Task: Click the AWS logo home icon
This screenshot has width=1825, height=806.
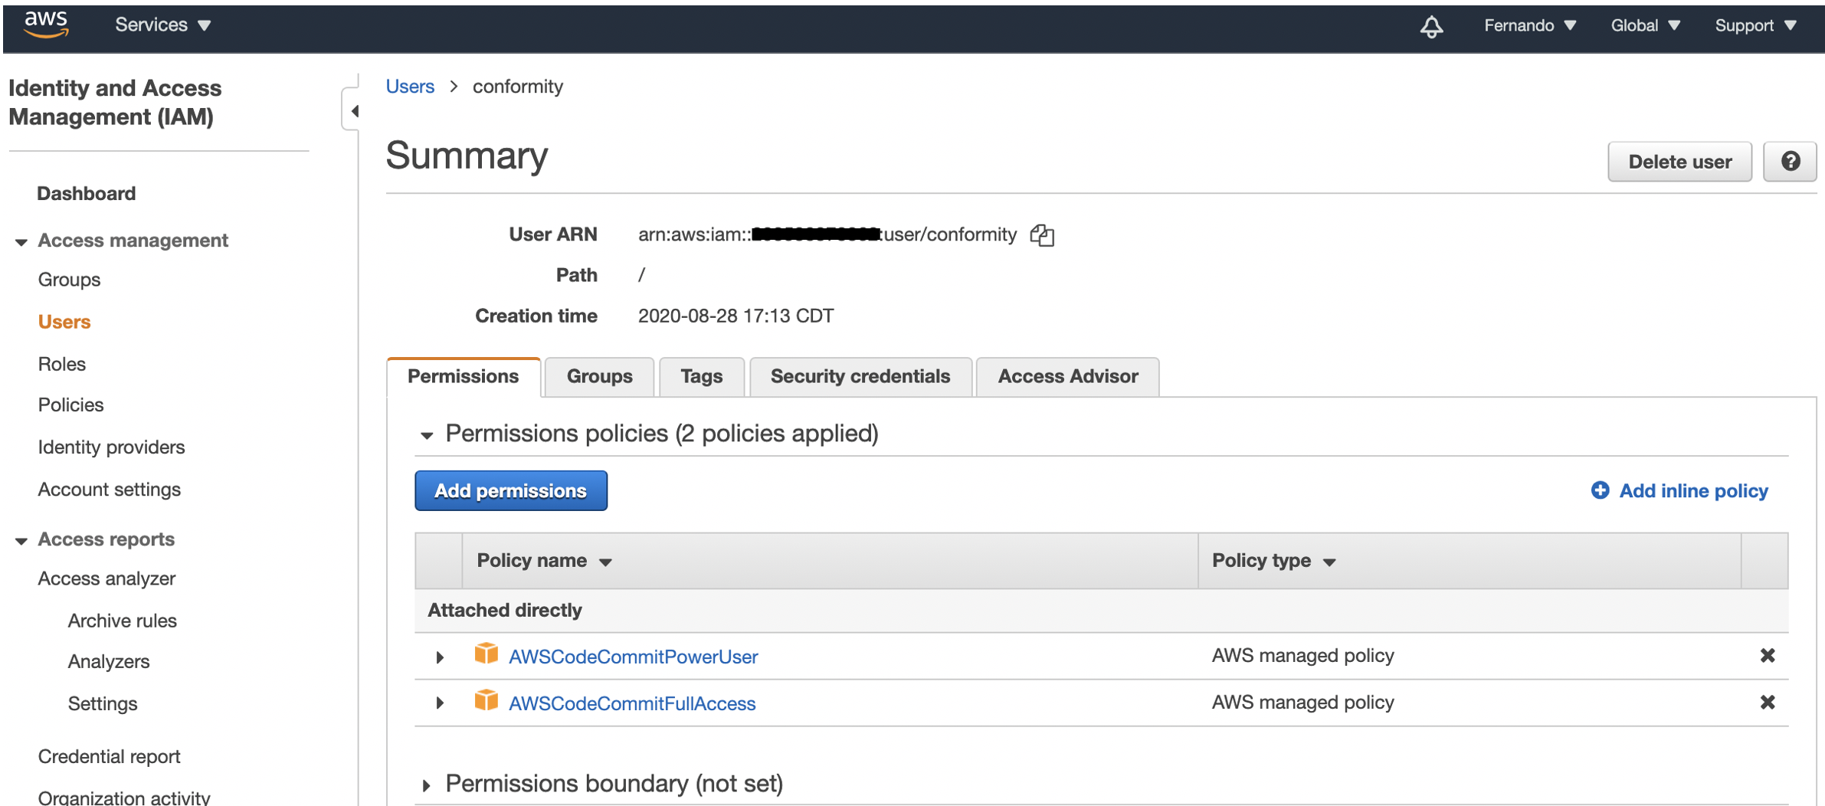Action: click(46, 25)
